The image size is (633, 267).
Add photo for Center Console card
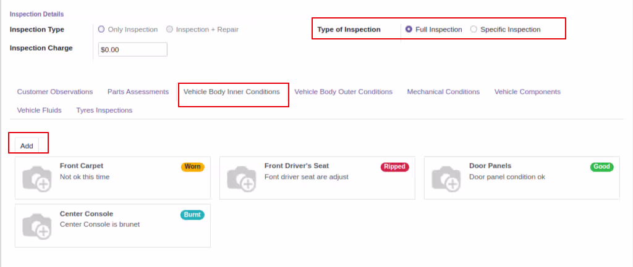[37, 226]
